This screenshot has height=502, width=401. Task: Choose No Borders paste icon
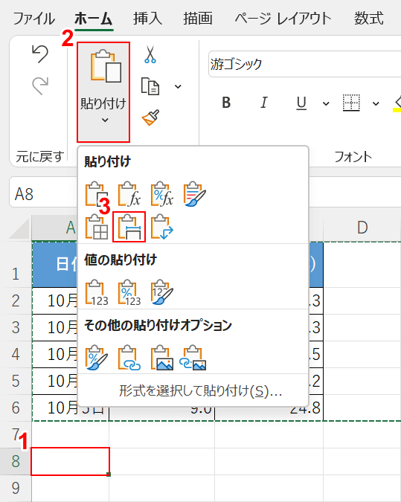[97, 227]
